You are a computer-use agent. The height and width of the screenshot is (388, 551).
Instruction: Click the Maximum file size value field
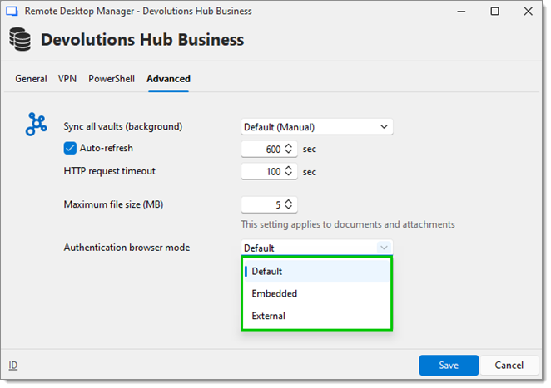(269, 204)
